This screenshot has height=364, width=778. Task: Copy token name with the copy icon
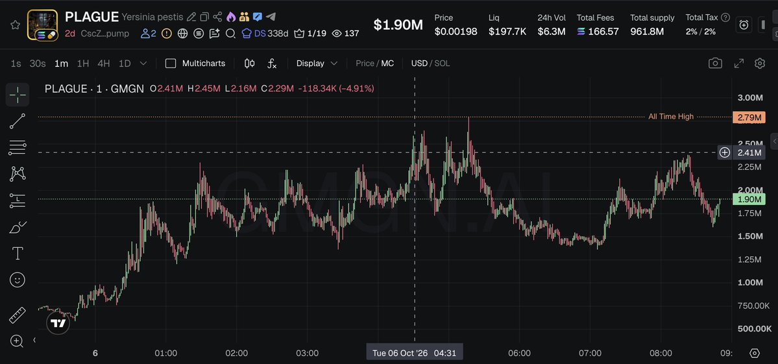coord(204,17)
